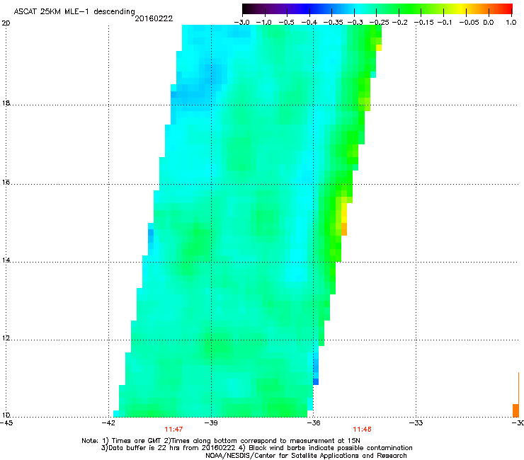Screen dimensions: 524x460
Task: Click latitude axis label '12'
Action: click(6, 338)
